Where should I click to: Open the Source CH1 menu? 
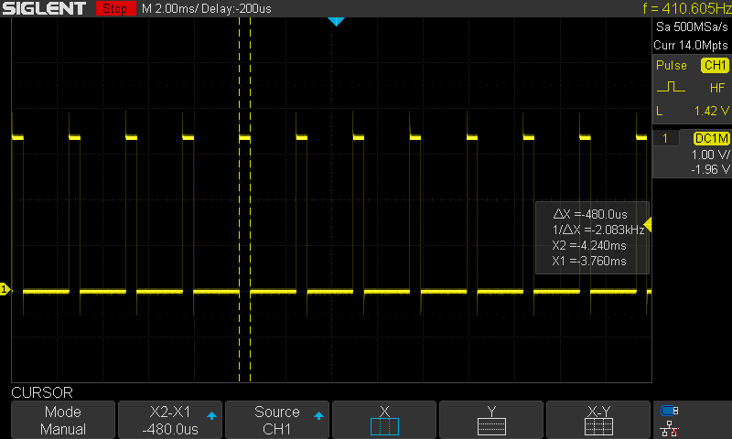click(277, 420)
